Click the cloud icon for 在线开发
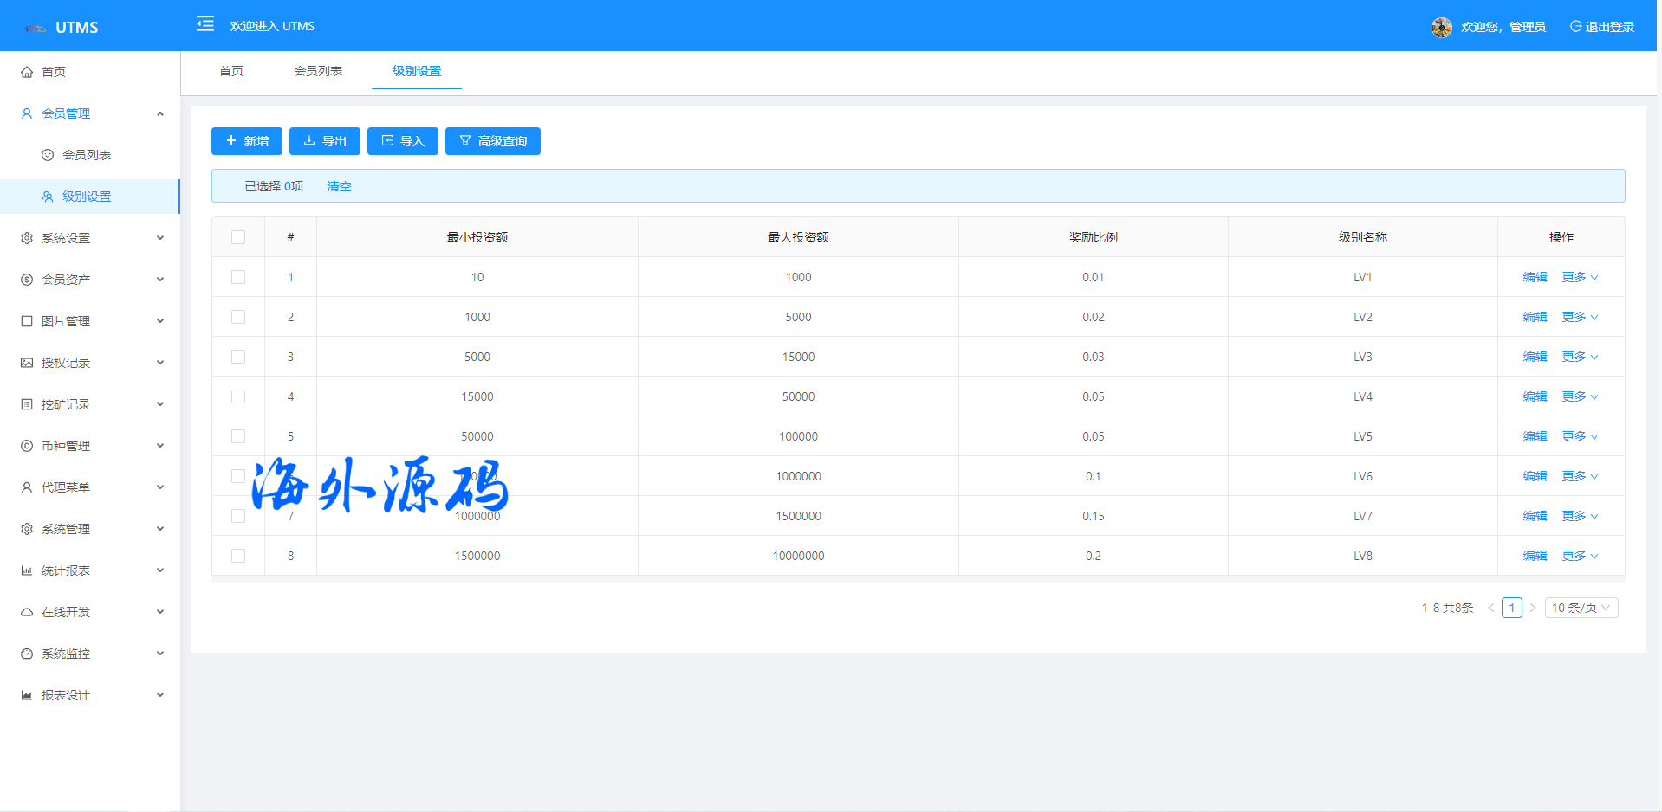 point(27,612)
